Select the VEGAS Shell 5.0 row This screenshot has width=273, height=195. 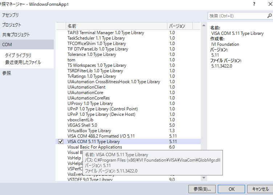(x=128, y=125)
